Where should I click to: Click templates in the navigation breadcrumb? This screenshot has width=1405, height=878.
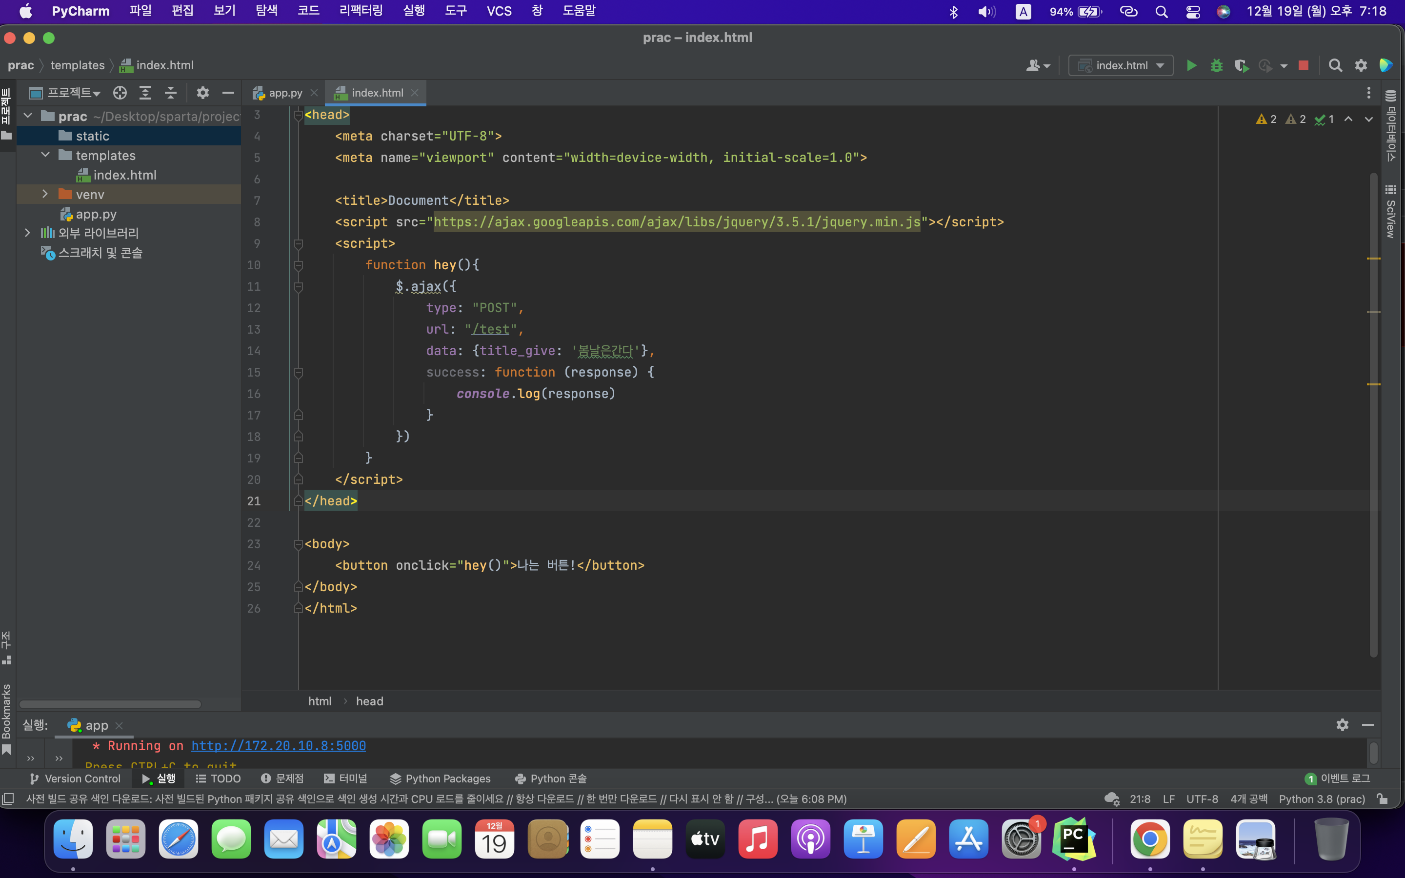tap(78, 66)
